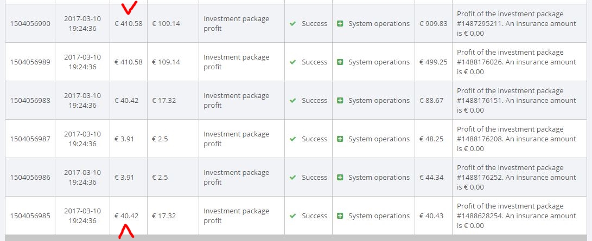This screenshot has height=241, width=592.
Task: Click the green plus icon in row 1504056990
Action: click(340, 24)
